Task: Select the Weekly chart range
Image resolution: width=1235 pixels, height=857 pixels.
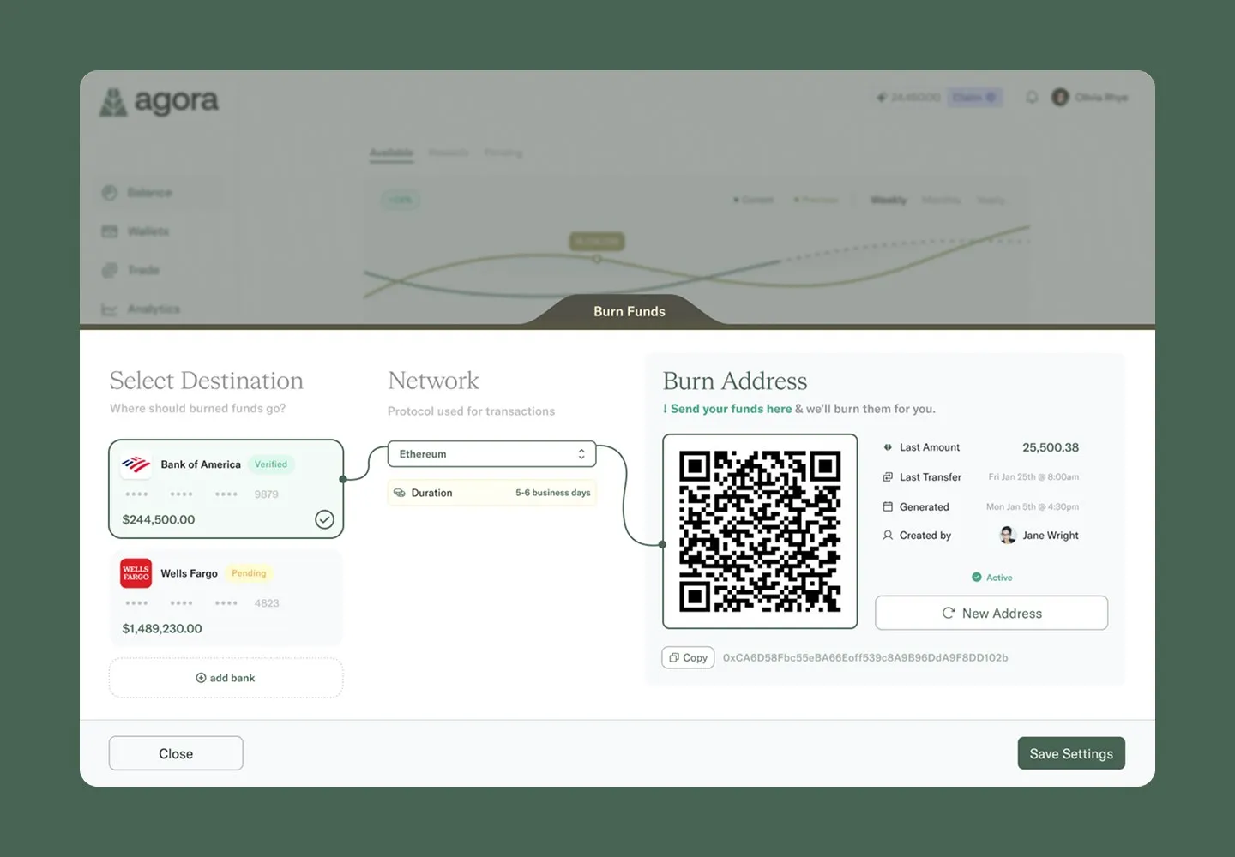Action: click(x=889, y=200)
